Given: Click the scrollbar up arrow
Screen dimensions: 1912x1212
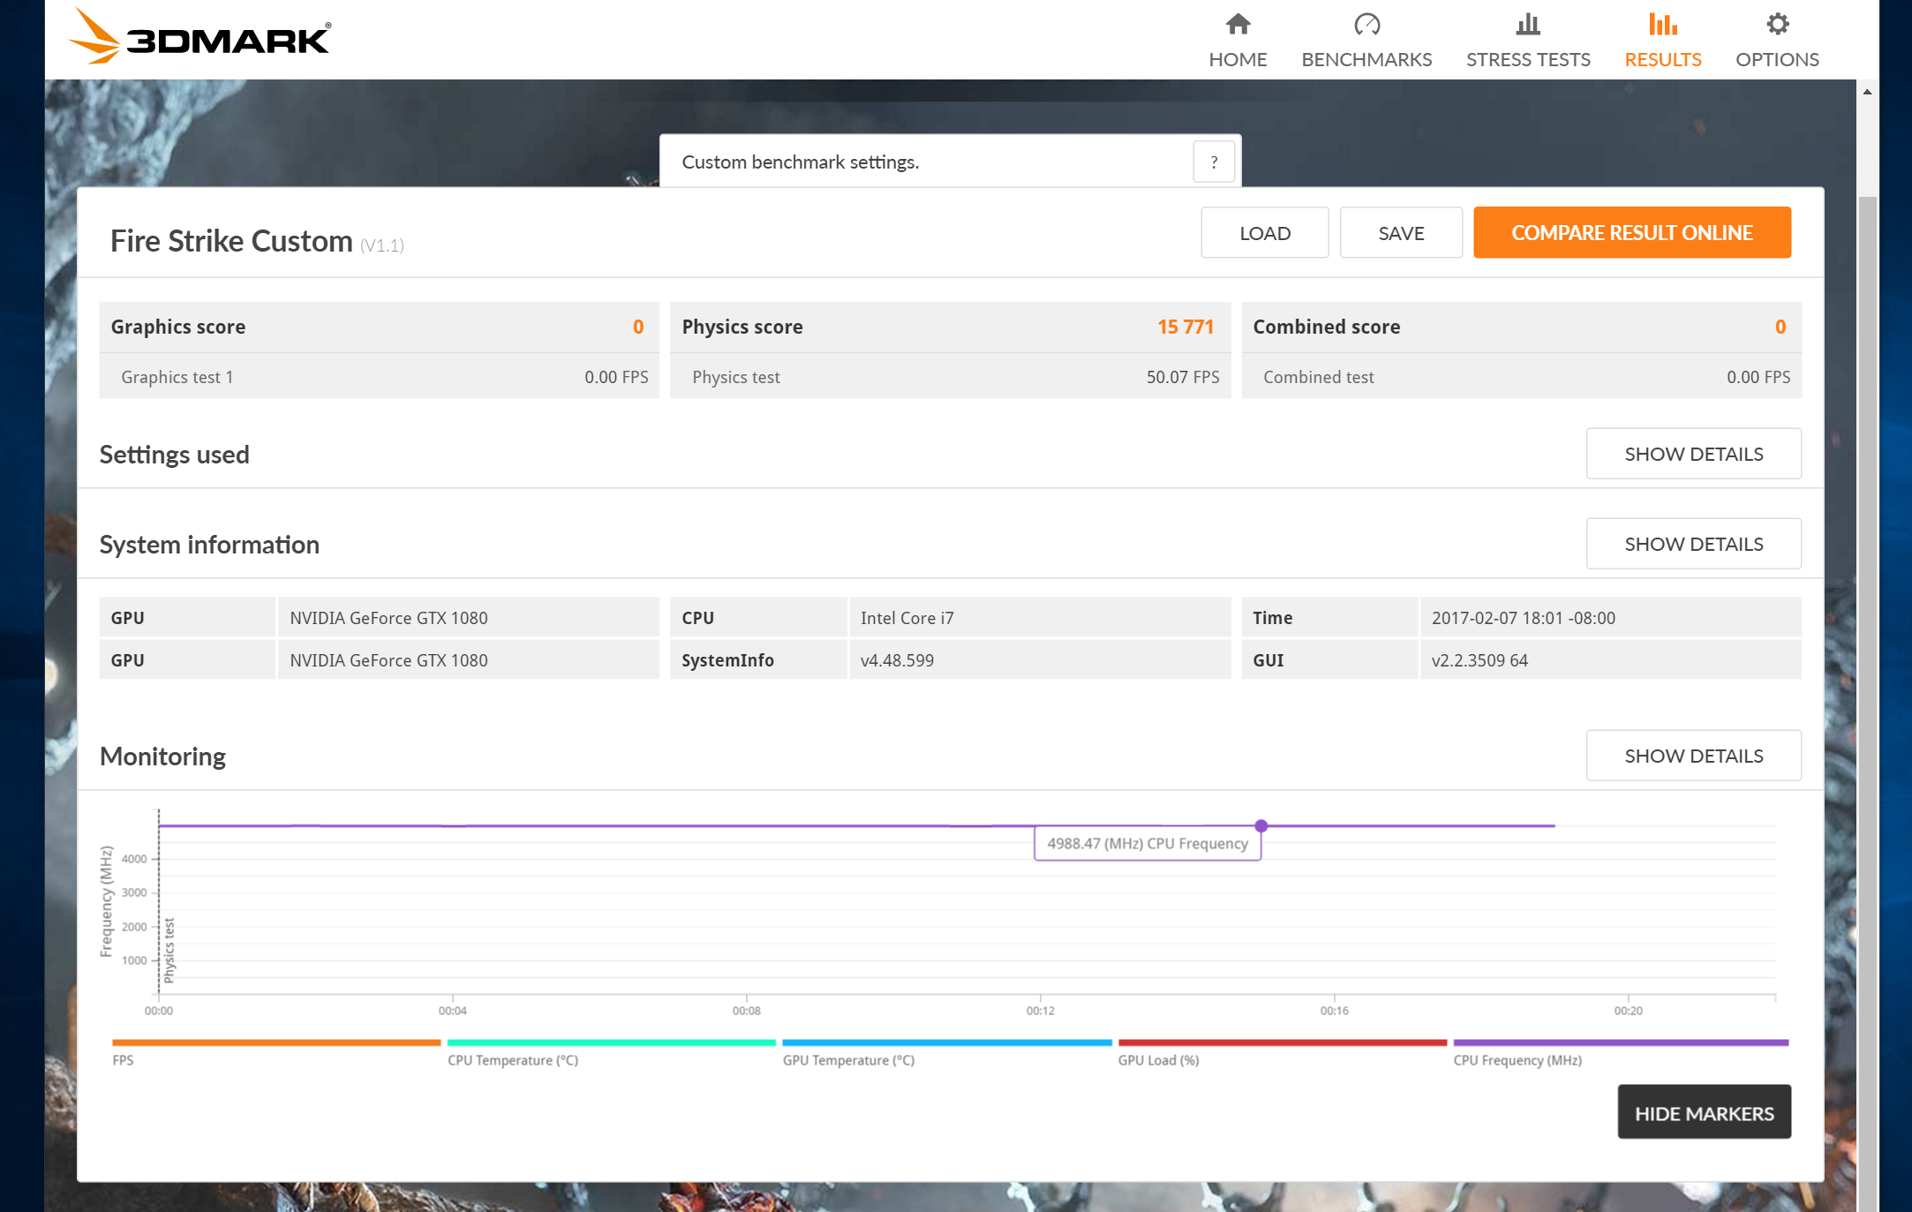Looking at the screenshot, I should click(1867, 92).
